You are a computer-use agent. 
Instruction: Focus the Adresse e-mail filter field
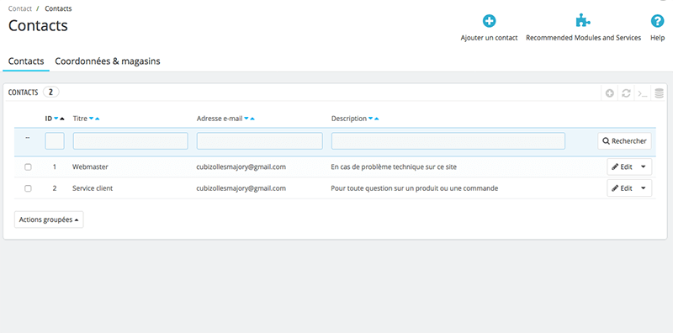point(260,140)
